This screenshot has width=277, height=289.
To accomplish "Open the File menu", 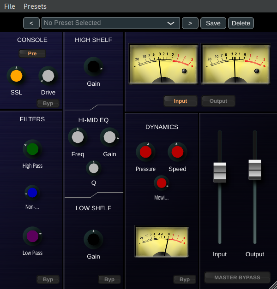I will pos(10,6).
